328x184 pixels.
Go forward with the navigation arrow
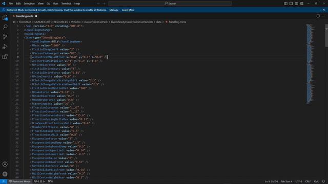[104, 4]
